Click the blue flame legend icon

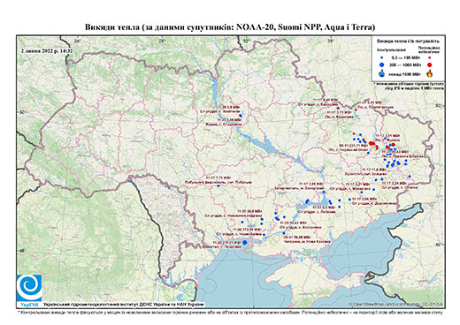(382, 73)
